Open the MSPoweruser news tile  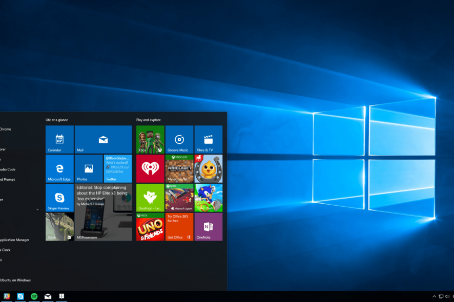[x=103, y=212]
